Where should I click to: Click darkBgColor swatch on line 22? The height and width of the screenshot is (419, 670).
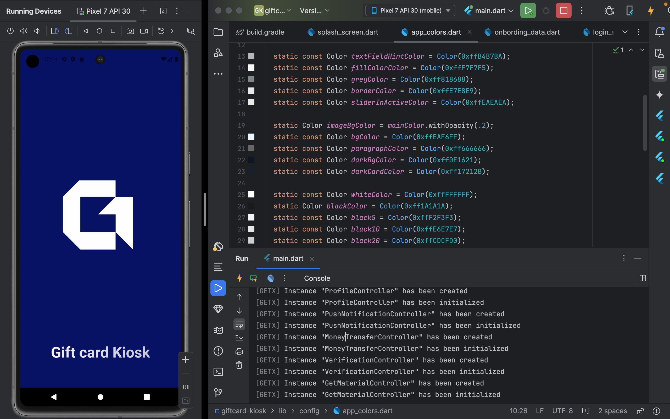pos(251,160)
